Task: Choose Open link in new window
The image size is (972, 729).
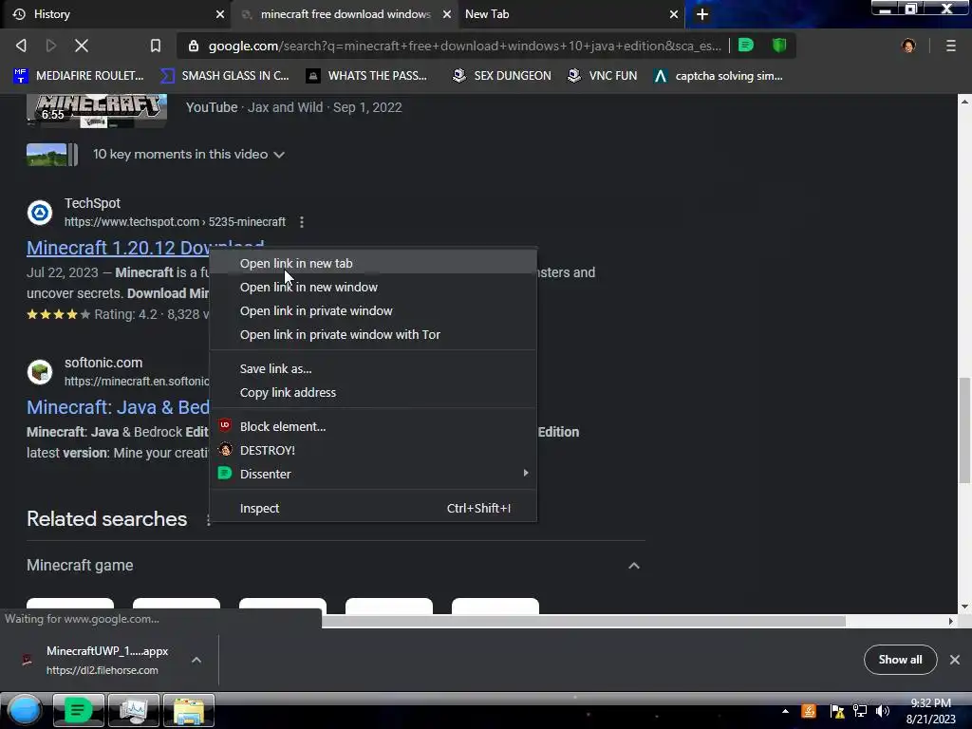Action: click(x=373, y=287)
